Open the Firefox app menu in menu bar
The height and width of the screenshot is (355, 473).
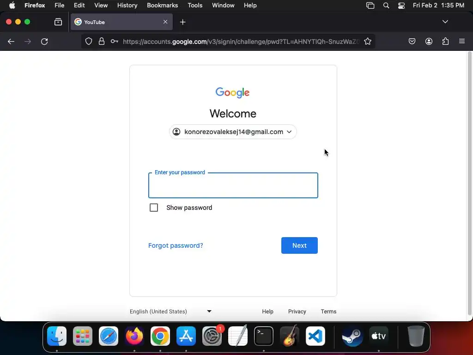(35, 6)
